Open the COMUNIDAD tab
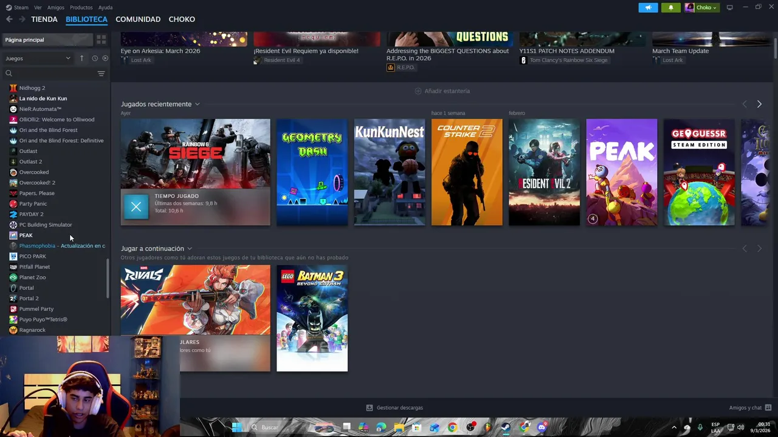The width and height of the screenshot is (778, 437). (138, 19)
